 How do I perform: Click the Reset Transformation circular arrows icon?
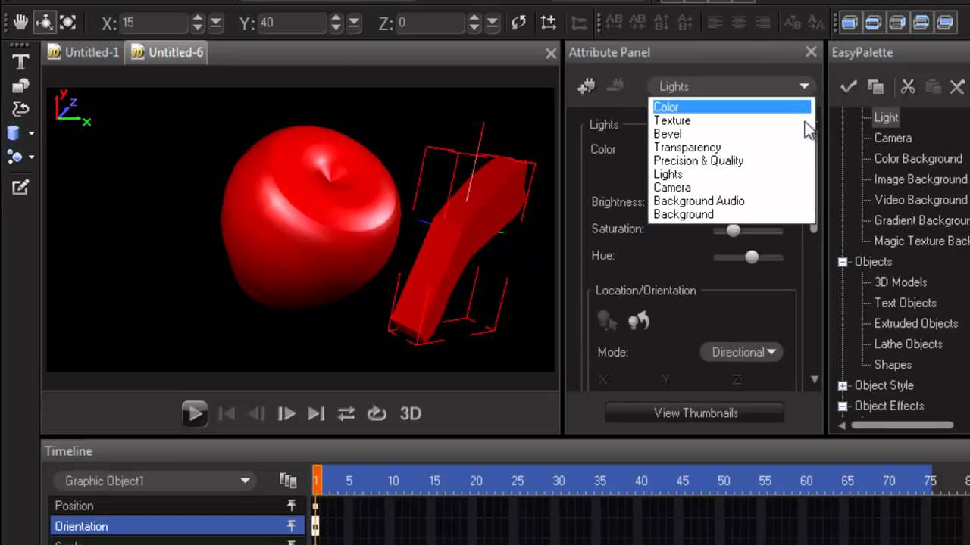click(x=518, y=23)
